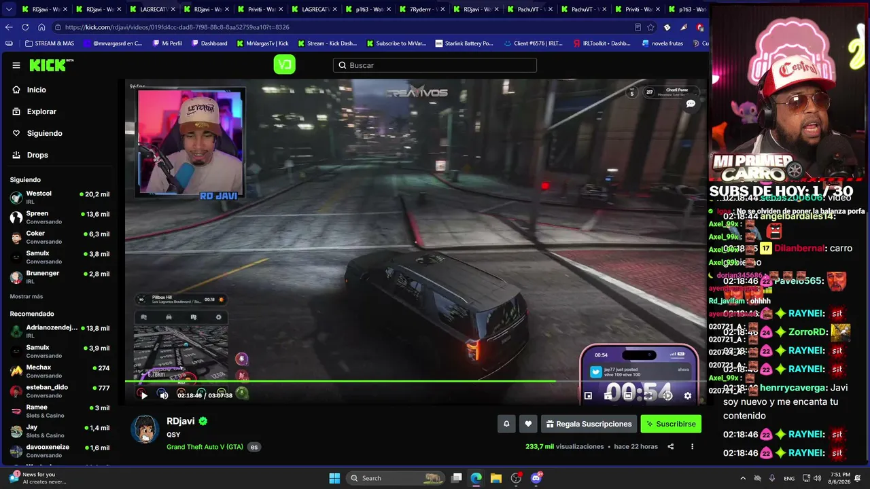Switch to the 7Ryderrr tab

coord(421,10)
